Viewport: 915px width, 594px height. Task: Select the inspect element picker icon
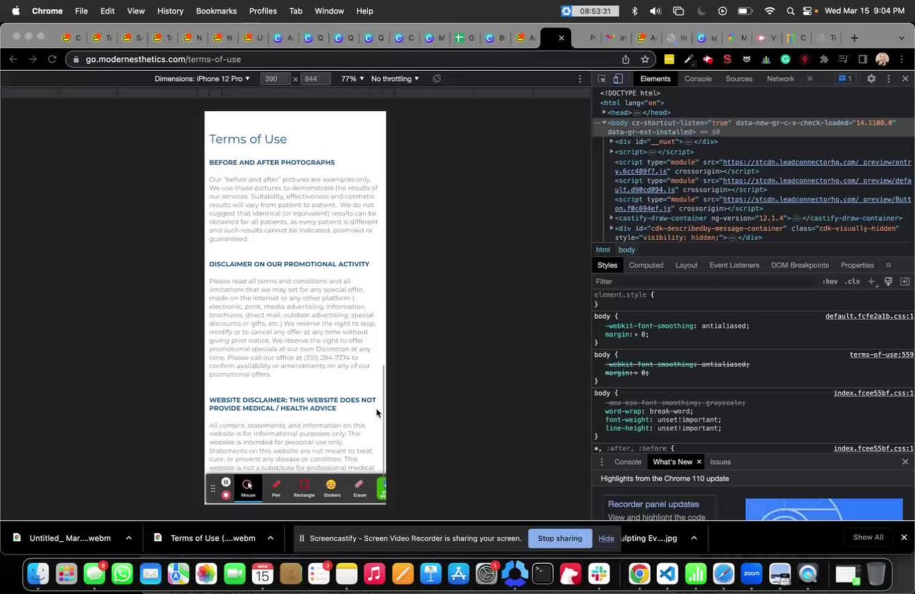coord(601,78)
